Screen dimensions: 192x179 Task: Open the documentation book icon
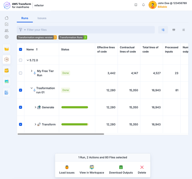click(x=136, y=5)
